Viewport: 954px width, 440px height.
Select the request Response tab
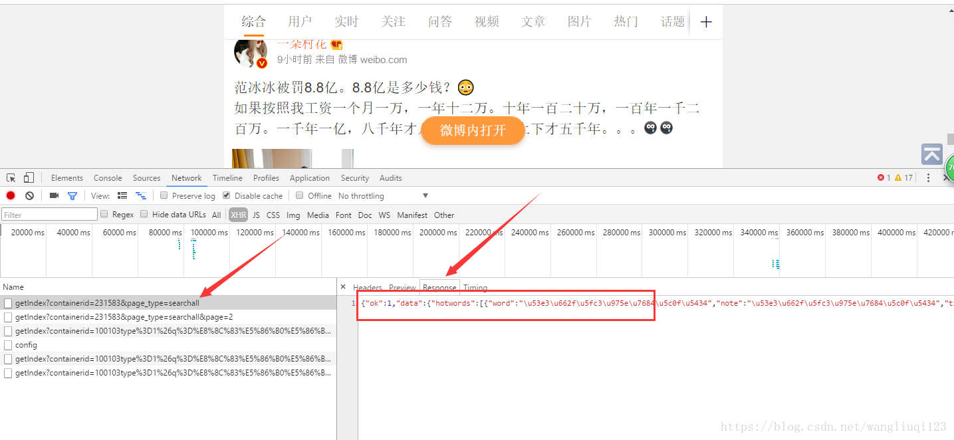[x=439, y=288]
